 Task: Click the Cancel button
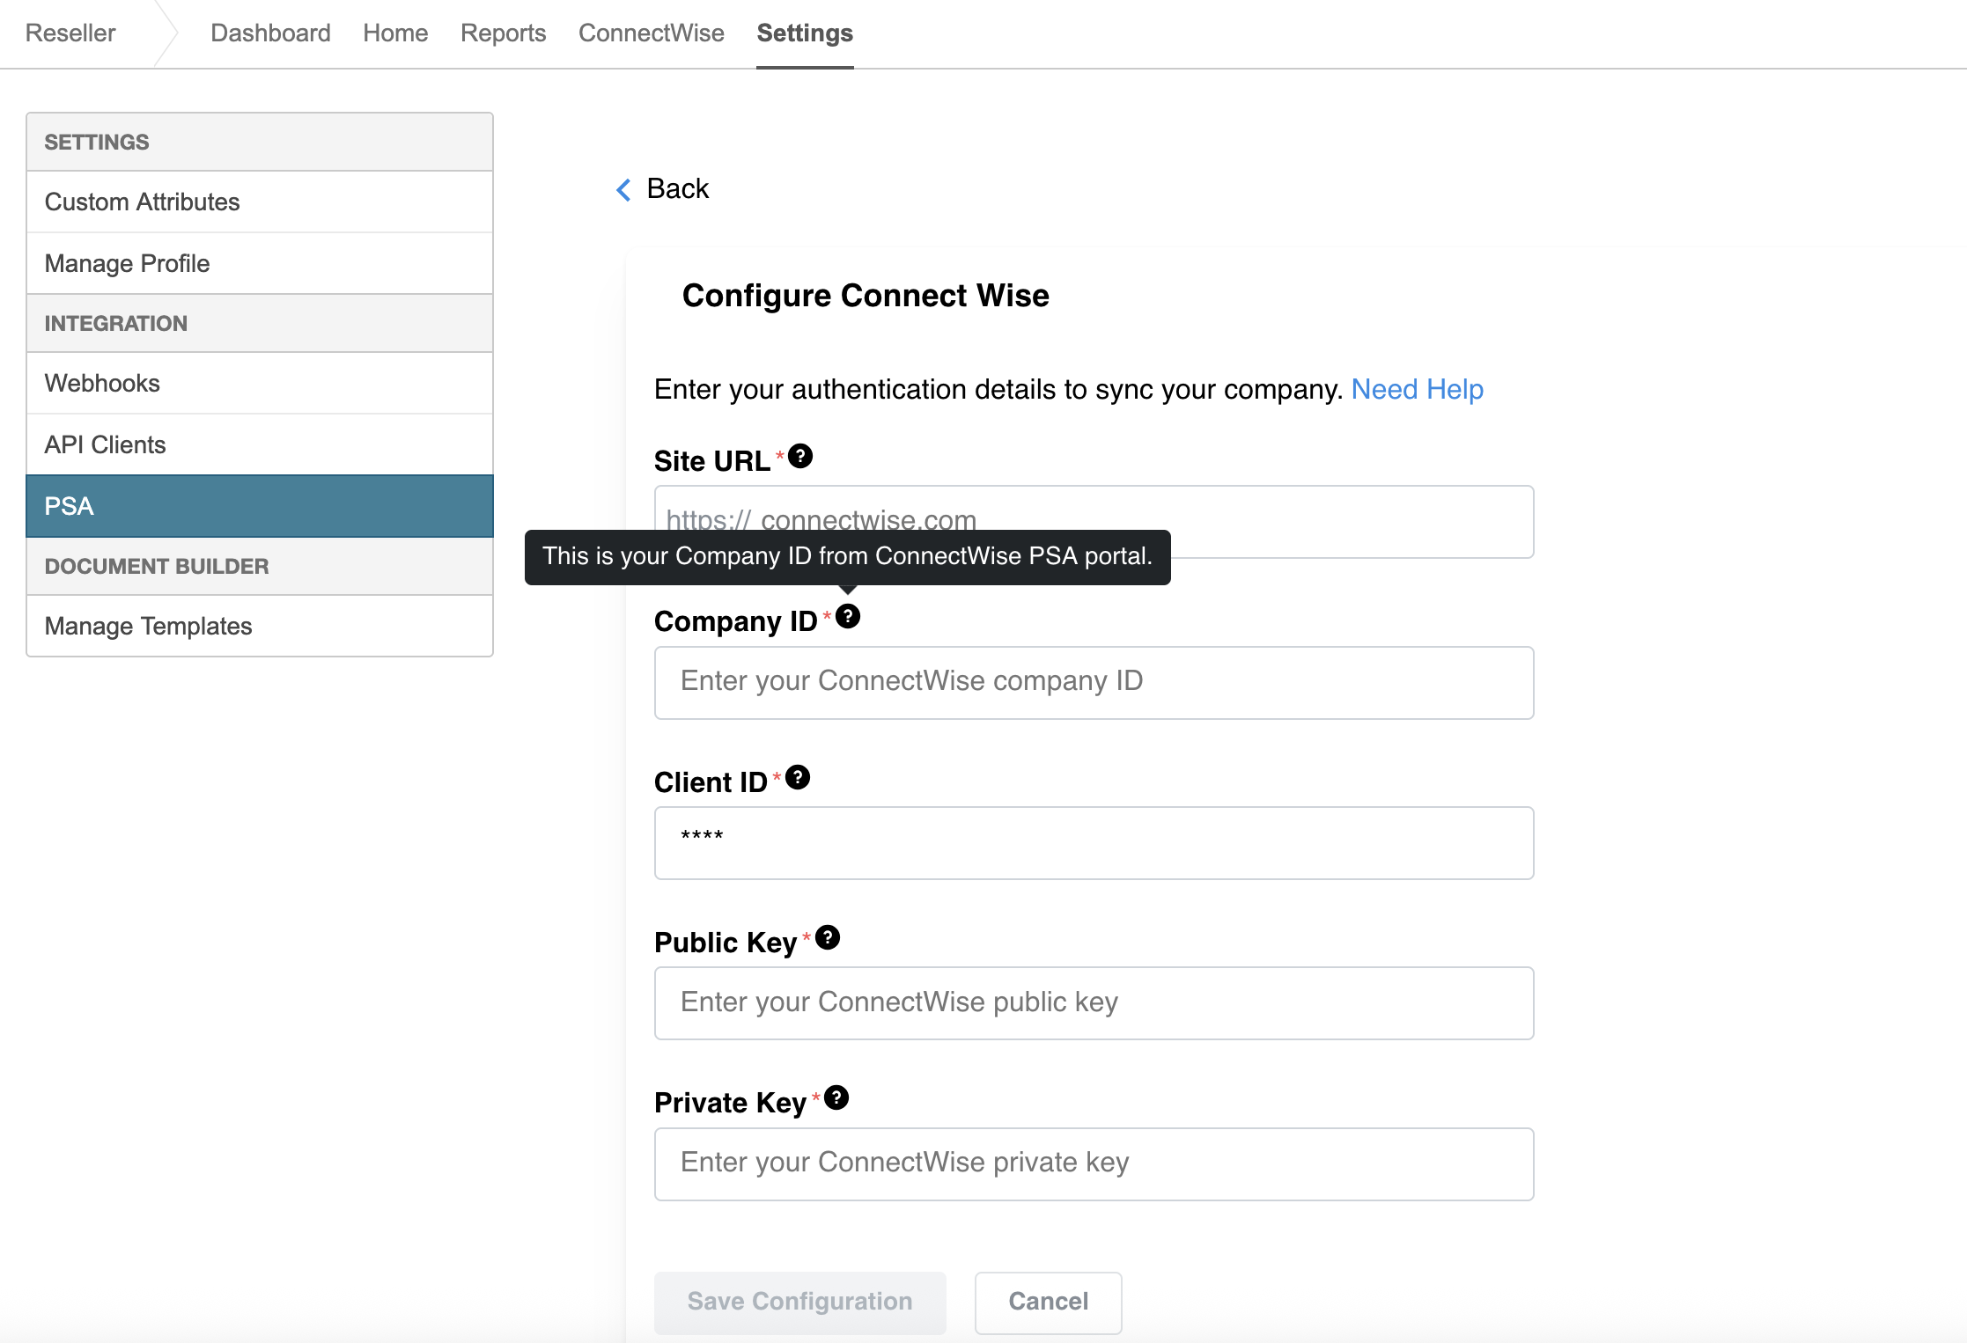[1048, 1302]
